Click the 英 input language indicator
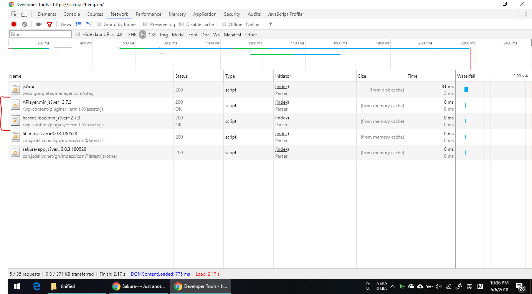This screenshot has height=294, width=532. click(469, 286)
